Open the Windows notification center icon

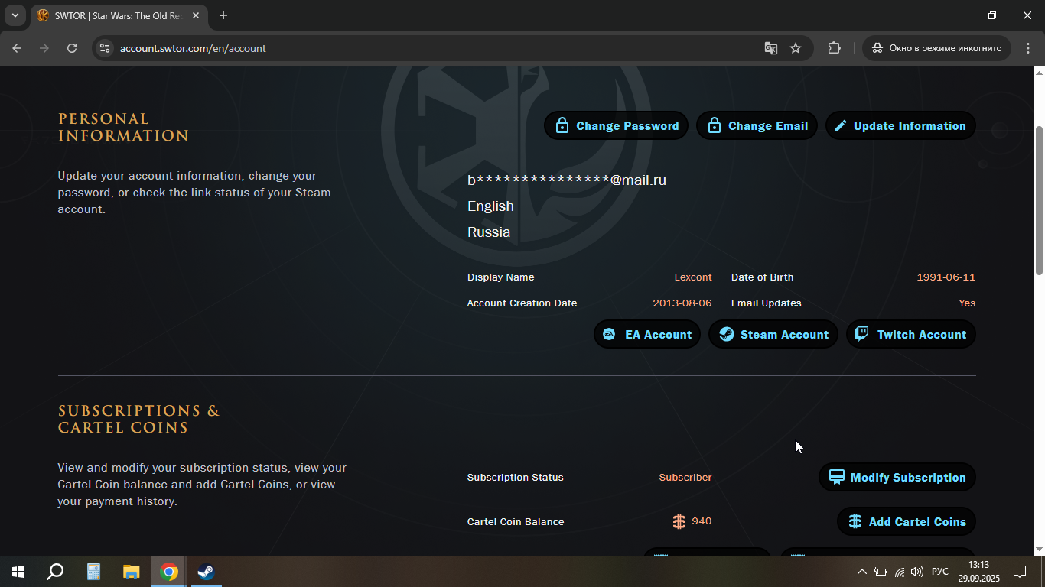point(1020,572)
